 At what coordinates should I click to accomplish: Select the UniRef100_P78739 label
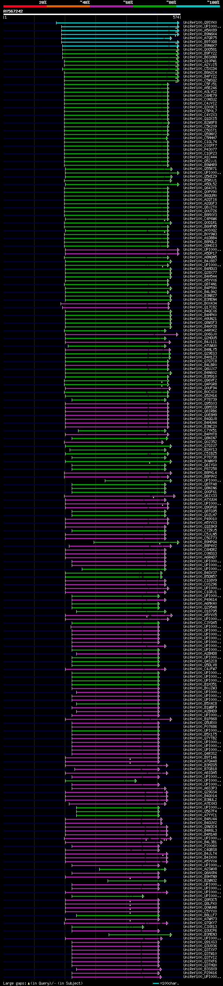point(200,399)
